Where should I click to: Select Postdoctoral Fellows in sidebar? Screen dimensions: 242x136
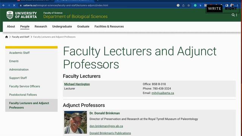pos(23,95)
